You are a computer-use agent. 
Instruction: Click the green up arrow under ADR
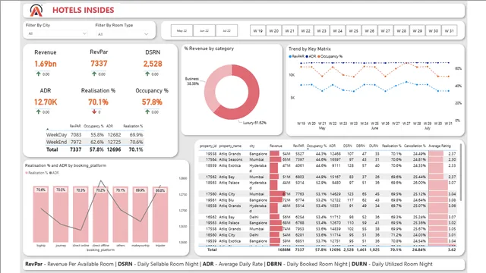click(x=39, y=111)
